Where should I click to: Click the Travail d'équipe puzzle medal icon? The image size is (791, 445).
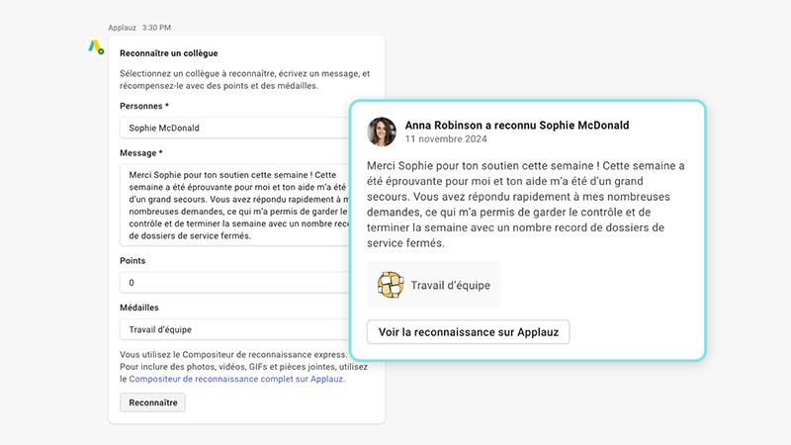[391, 286]
